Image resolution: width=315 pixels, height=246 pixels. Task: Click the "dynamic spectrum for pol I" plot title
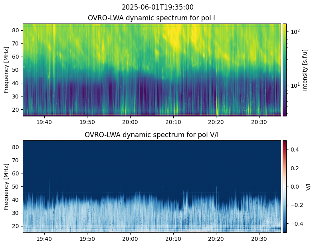152,18
